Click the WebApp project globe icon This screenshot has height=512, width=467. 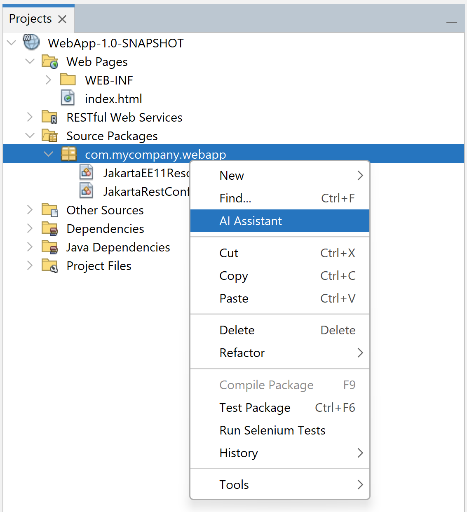coord(31,42)
